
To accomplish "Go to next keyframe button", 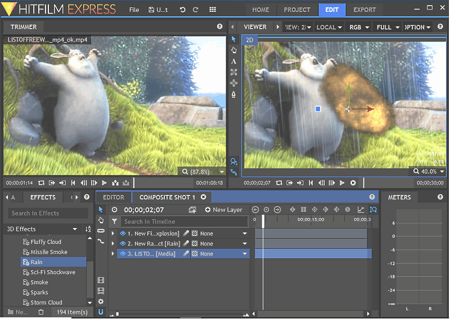I will [x=277, y=210].
